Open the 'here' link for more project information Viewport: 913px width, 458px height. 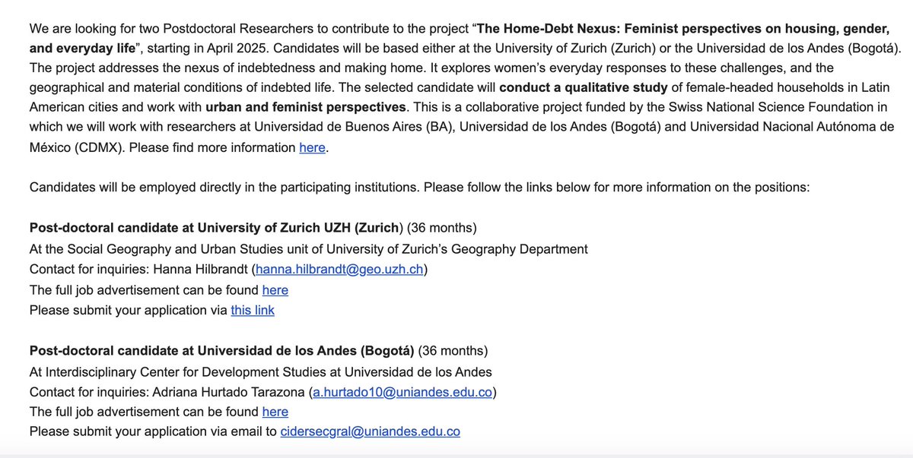(312, 148)
